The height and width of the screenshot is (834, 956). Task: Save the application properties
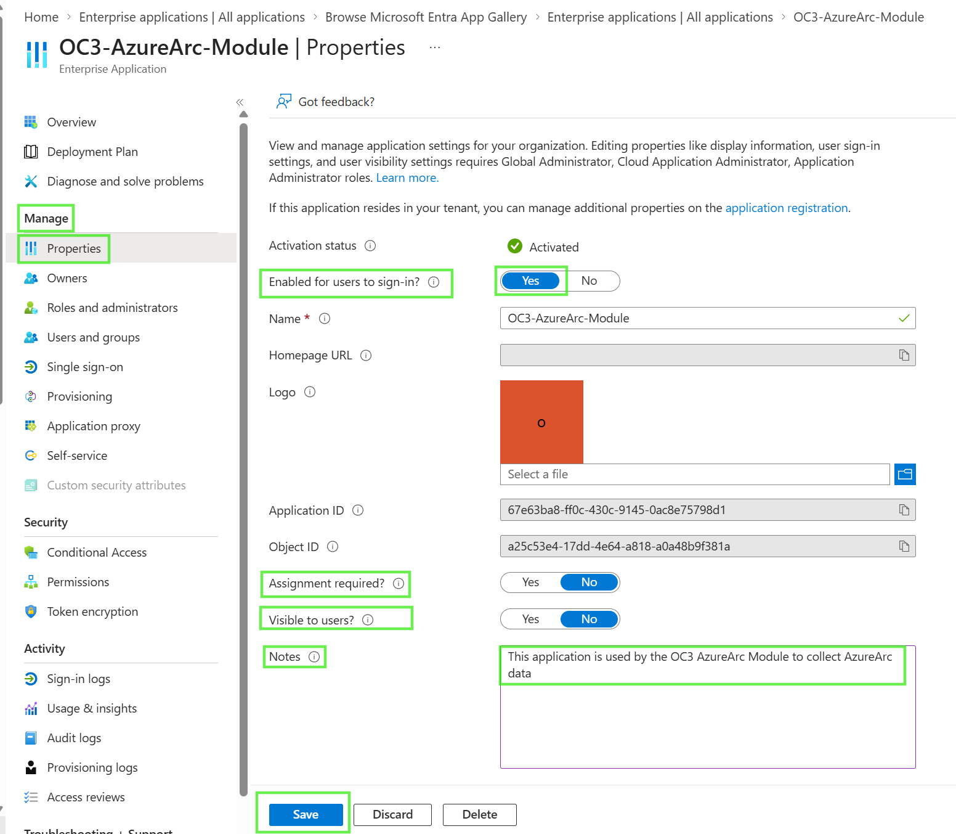(306, 814)
